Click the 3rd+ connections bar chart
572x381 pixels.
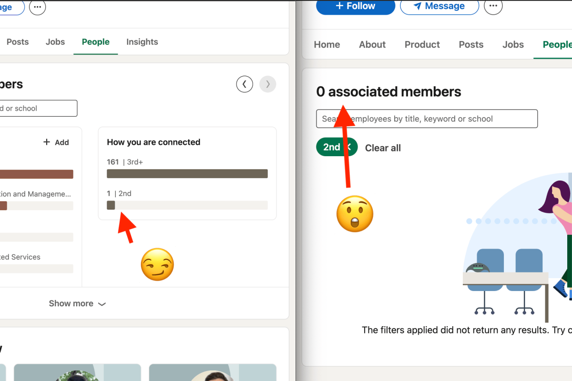[x=187, y=173]
